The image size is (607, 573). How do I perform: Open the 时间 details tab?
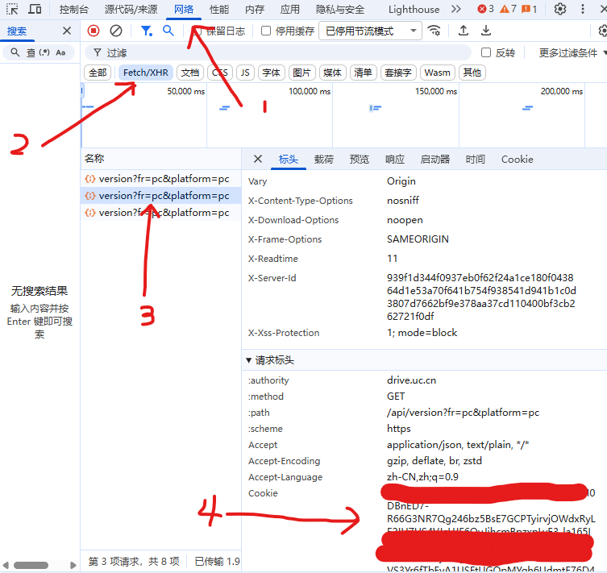476,159
